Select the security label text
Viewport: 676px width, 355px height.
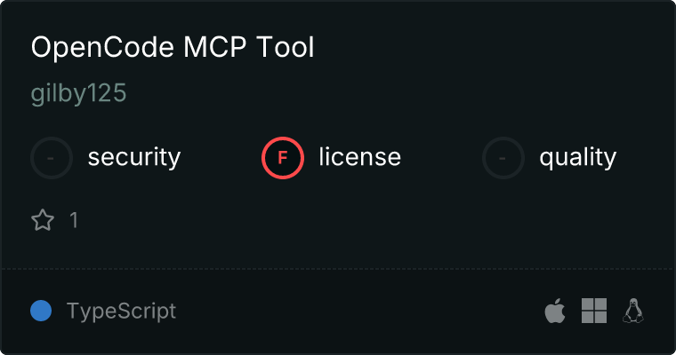[x=134, y=157]
